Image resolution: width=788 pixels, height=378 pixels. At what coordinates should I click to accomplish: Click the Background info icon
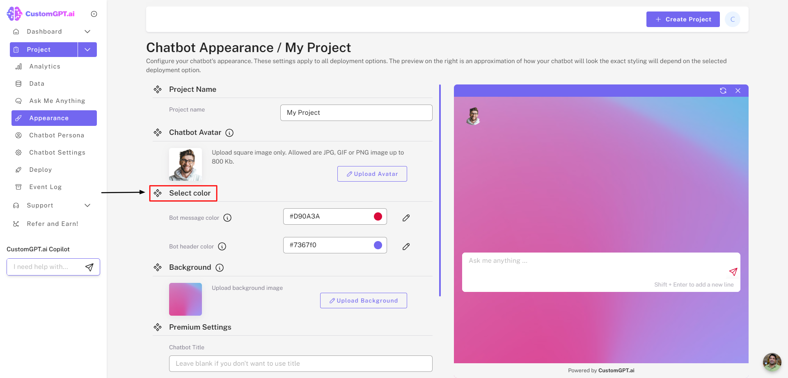[x=220, y=268]
